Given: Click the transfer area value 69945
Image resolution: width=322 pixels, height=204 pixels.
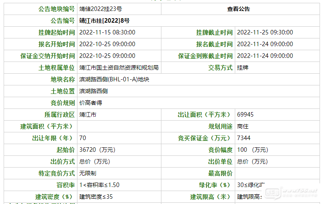Looking at the screenshot, I should 245,115.
